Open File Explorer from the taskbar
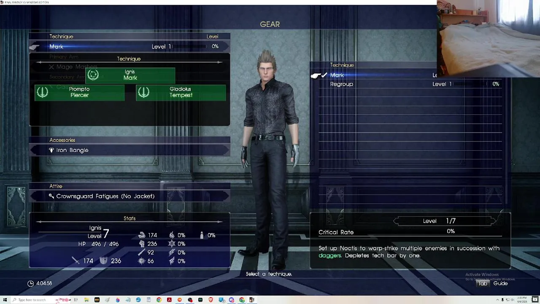The height and width of the screenshot is (304, 540). (86, 300)
